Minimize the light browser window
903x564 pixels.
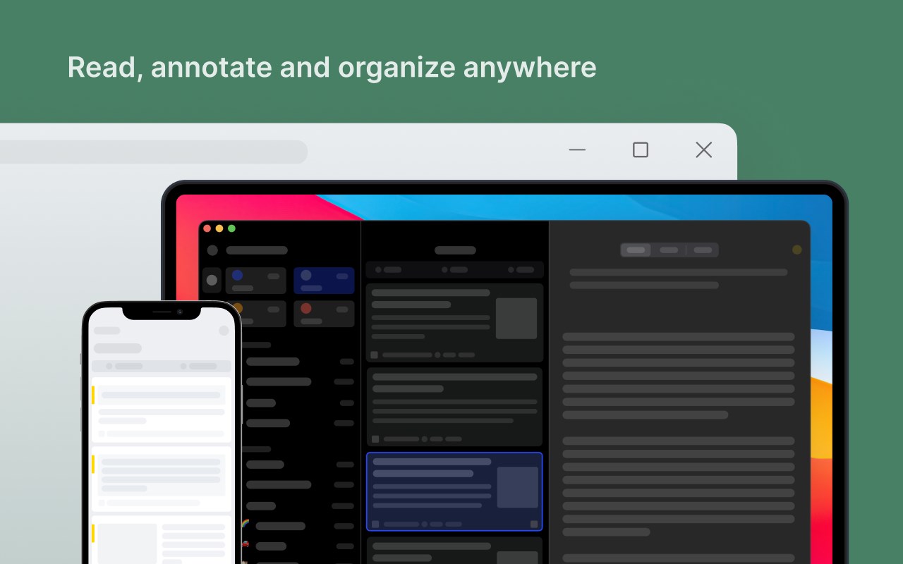(x=577, y=149)
